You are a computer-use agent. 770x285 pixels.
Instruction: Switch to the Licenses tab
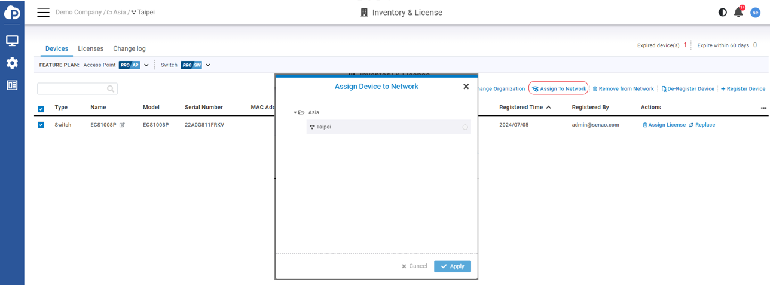[x=90, y=48]
